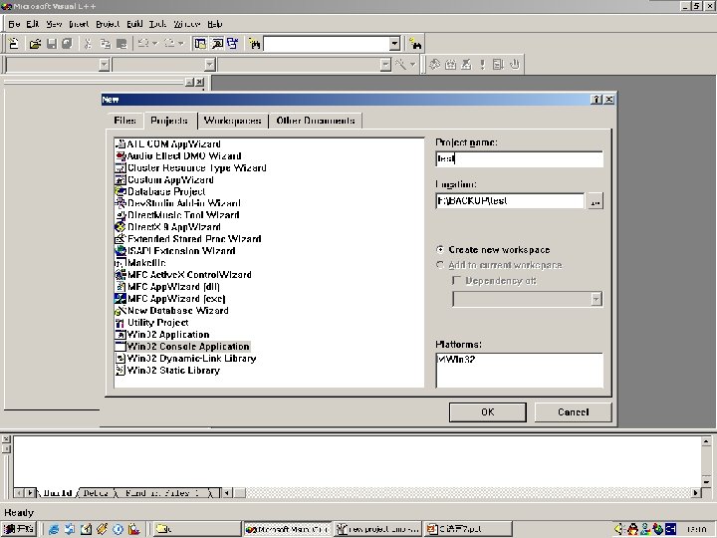The image size is (717, 538).
Task: Click the New Text File icon
Action: point(14,44)
